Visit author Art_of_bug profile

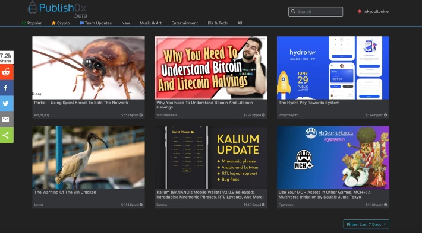point(42,115)
